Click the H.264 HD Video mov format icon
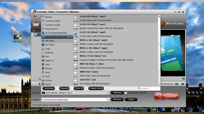 (76, 27)
